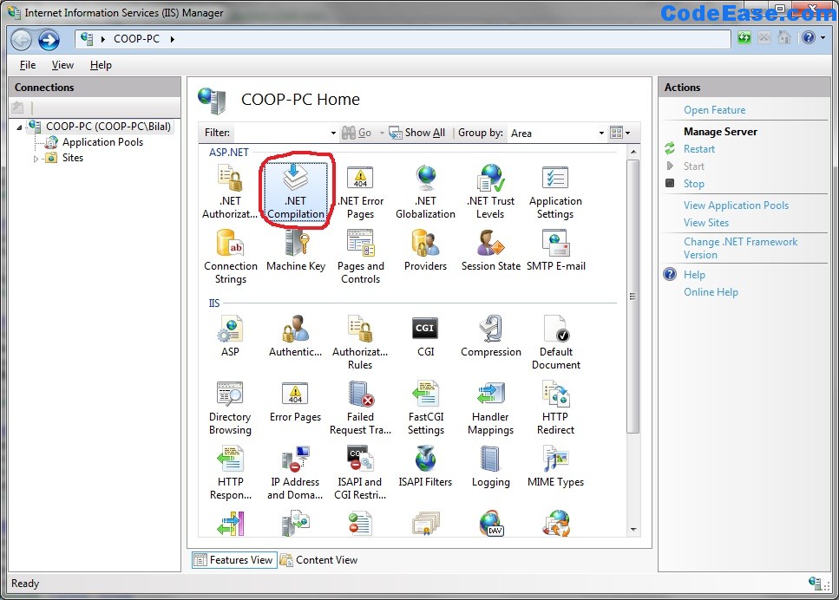The width and height of the screenshot is (839, 600).
Task: Open Machine Key feature
Action: (x=296, y=251)
